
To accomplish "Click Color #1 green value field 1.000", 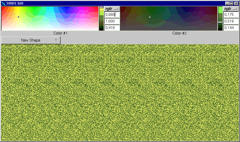I will coord(112,21).
